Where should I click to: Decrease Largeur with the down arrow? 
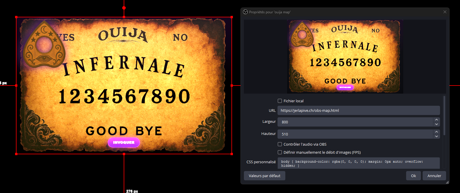point(437,124)
